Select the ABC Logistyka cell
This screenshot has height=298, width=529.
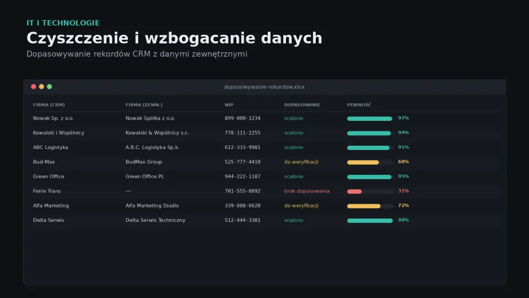[x=51, y=147]
